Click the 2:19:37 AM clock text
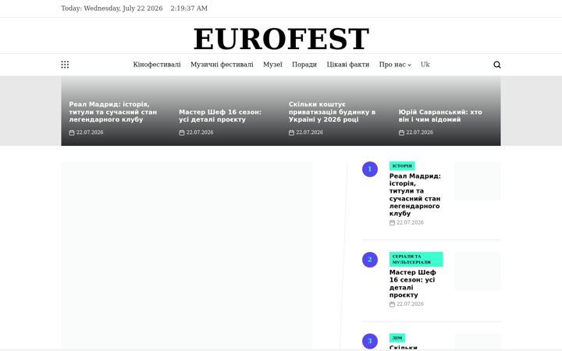Viewport: 562px width, 351px height. click(x=189, y=9)
